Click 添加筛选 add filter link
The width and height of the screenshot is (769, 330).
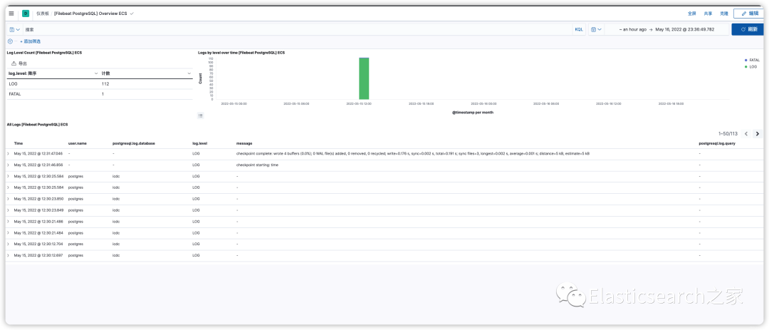tap(31, 42)
